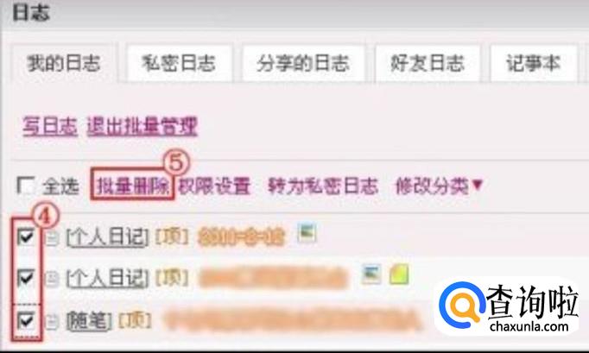589x353 pixels.
Task: Open the 修改分类 dropdown
Action: (x=439, y=186)
